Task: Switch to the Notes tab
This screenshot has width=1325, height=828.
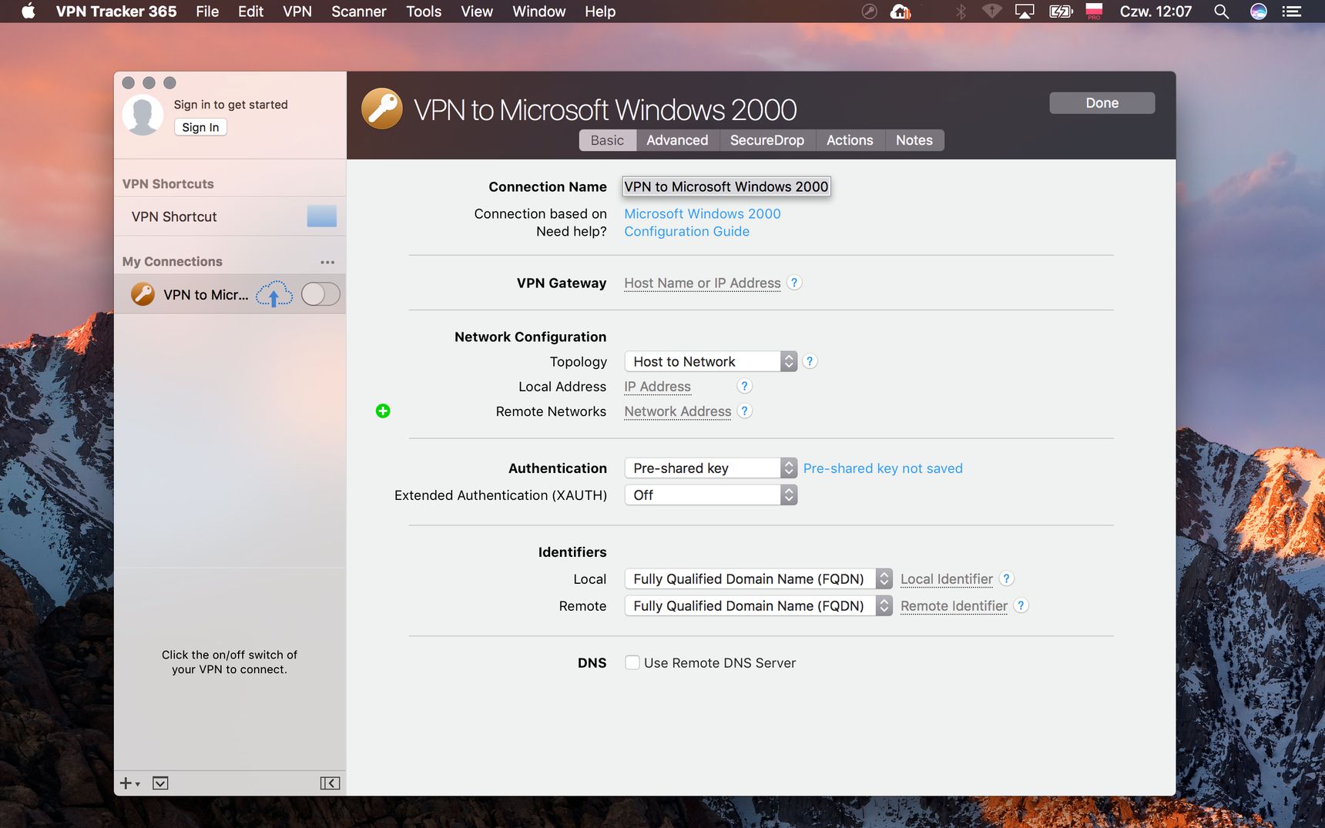Action: [914, 140]
